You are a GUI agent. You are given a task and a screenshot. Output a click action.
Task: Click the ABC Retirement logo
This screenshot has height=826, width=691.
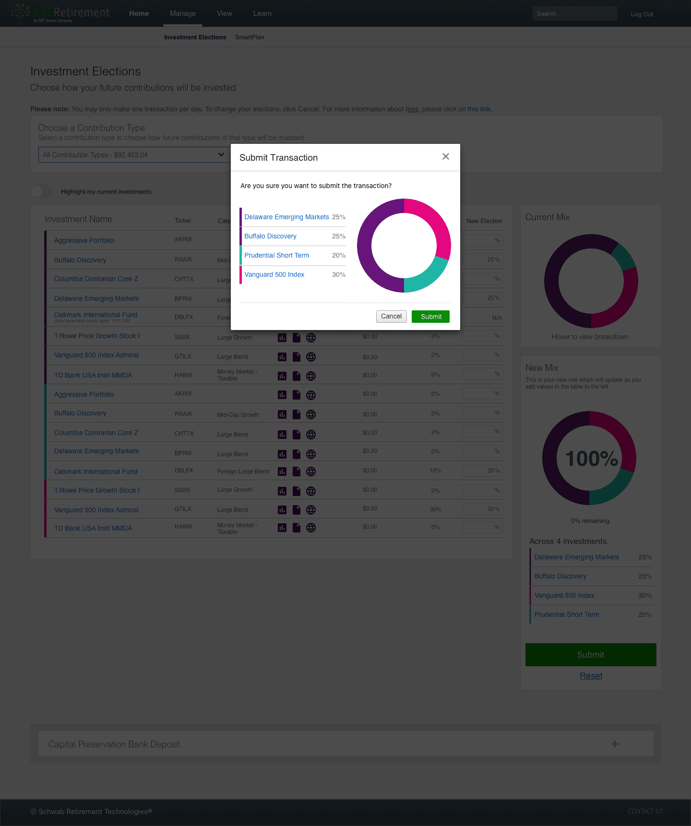(60, 13)
